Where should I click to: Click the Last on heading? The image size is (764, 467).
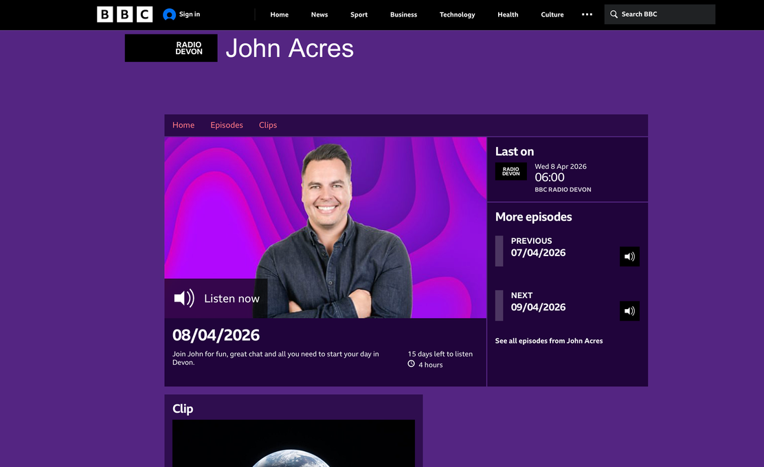[515, 152]
